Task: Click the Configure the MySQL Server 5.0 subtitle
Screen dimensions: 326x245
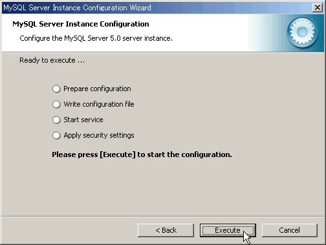Action: 96,38
